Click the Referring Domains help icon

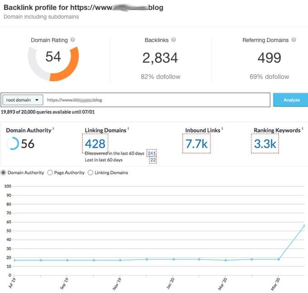pos(294,40)
